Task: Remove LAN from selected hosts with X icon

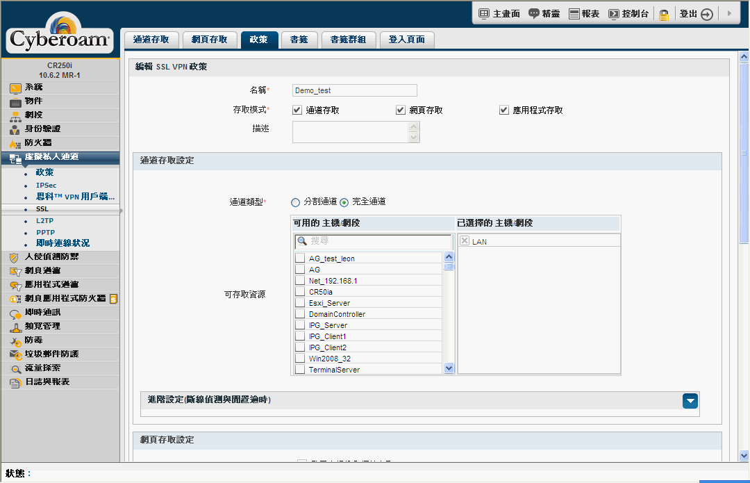Action: click(x=465, y=240)
